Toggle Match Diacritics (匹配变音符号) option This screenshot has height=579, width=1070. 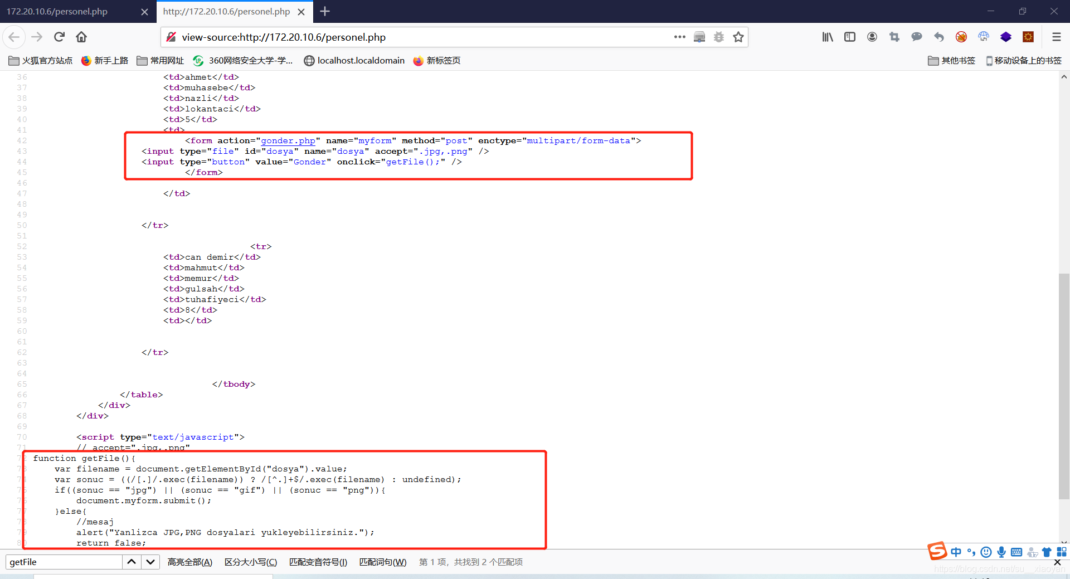[x=318, y=562]
